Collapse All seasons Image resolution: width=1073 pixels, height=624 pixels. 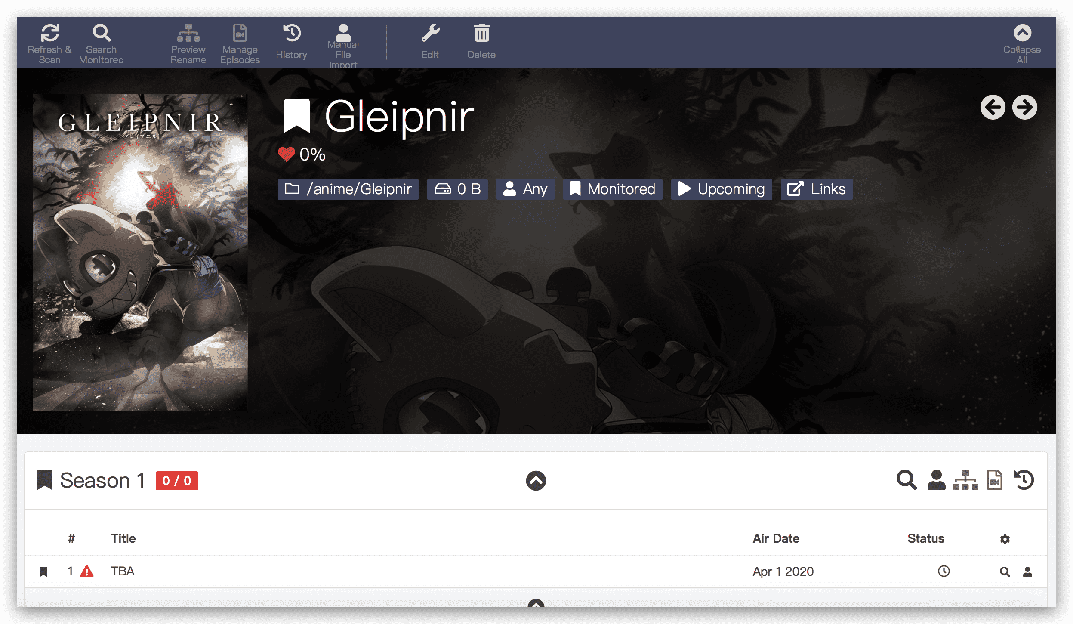click(1022, 43)
